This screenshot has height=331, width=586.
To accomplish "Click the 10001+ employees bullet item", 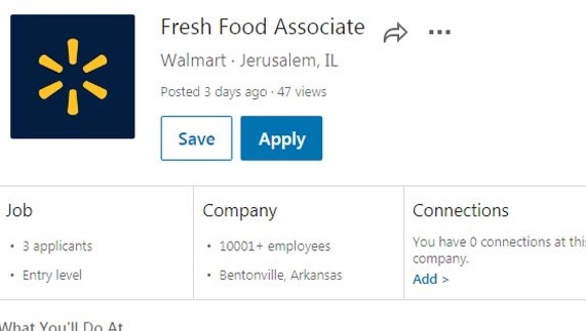I will tap(275, 246).
